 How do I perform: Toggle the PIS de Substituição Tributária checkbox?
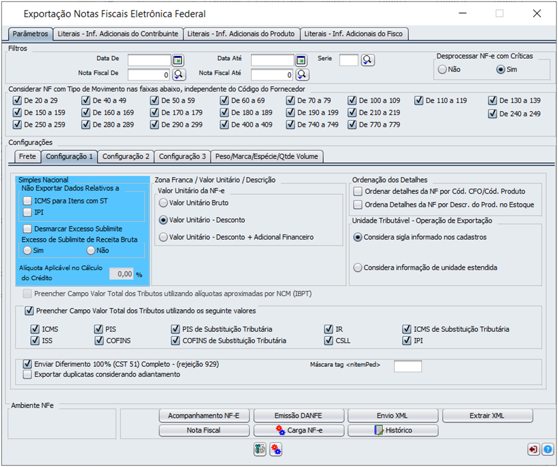(x=175, y=329)
